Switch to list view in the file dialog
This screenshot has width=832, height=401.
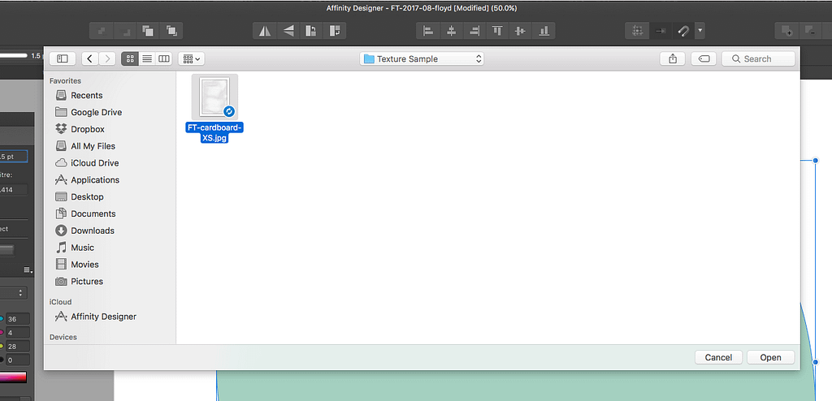tap(147, 59)
